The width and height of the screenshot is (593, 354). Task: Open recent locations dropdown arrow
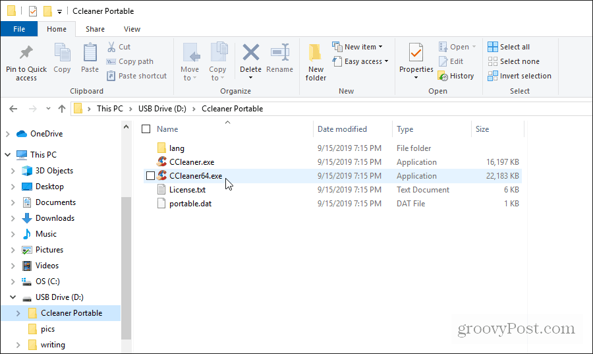[x=48, y=109]
